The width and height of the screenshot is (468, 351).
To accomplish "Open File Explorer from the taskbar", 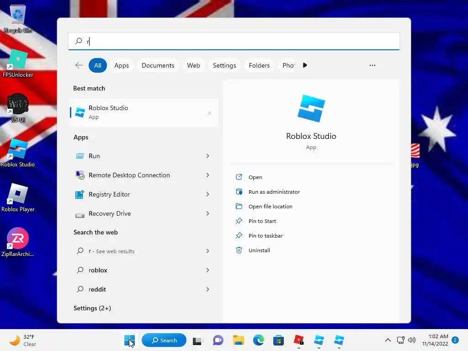I will (x=239, y=340).
